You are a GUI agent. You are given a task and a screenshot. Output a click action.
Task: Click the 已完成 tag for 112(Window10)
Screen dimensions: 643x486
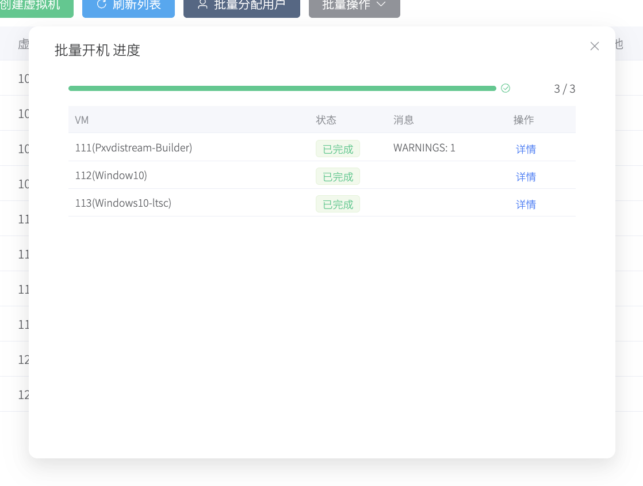(x=338, y=177)
